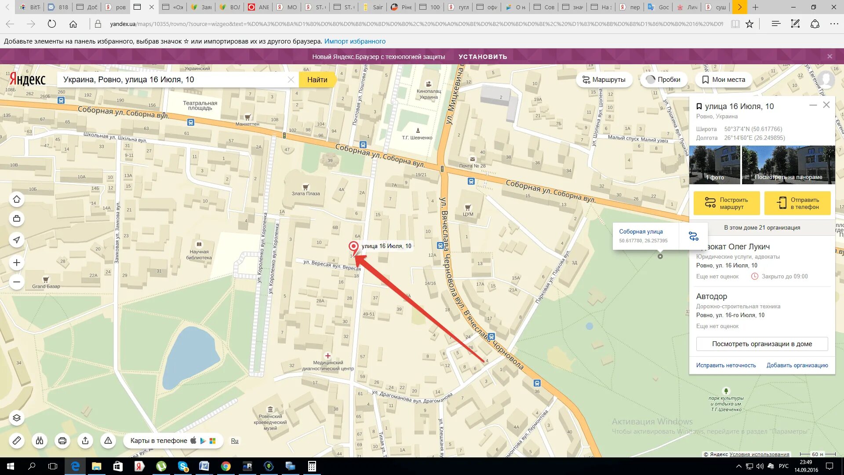Open the Ru language selector
Screen dimensions: 844x475
pos(235,441)
